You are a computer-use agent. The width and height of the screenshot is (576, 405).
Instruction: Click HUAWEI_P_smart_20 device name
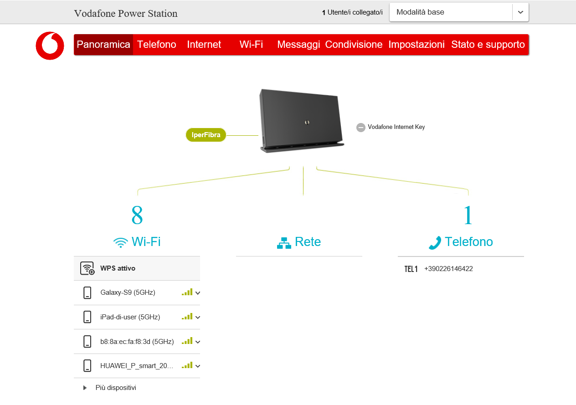tap(137, 366)
